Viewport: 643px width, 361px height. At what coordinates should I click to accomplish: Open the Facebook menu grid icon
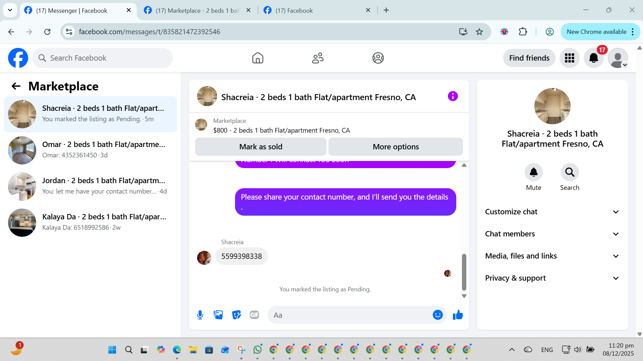[x=569, y=58]
